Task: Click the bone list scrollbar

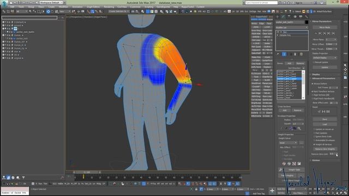Action: click(x=303, y=85)
